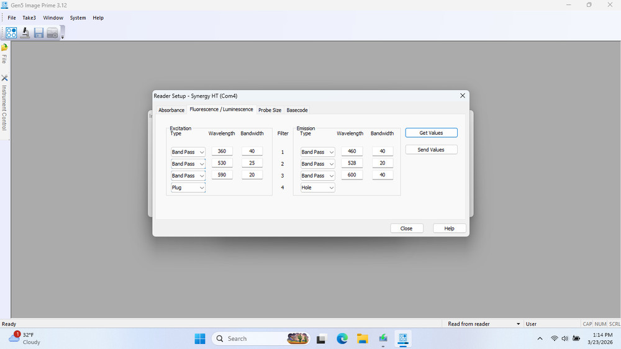Switch to the Absorbance tab
The height and width of the screenshot is (349, 621).
click(x=171, y=110)
